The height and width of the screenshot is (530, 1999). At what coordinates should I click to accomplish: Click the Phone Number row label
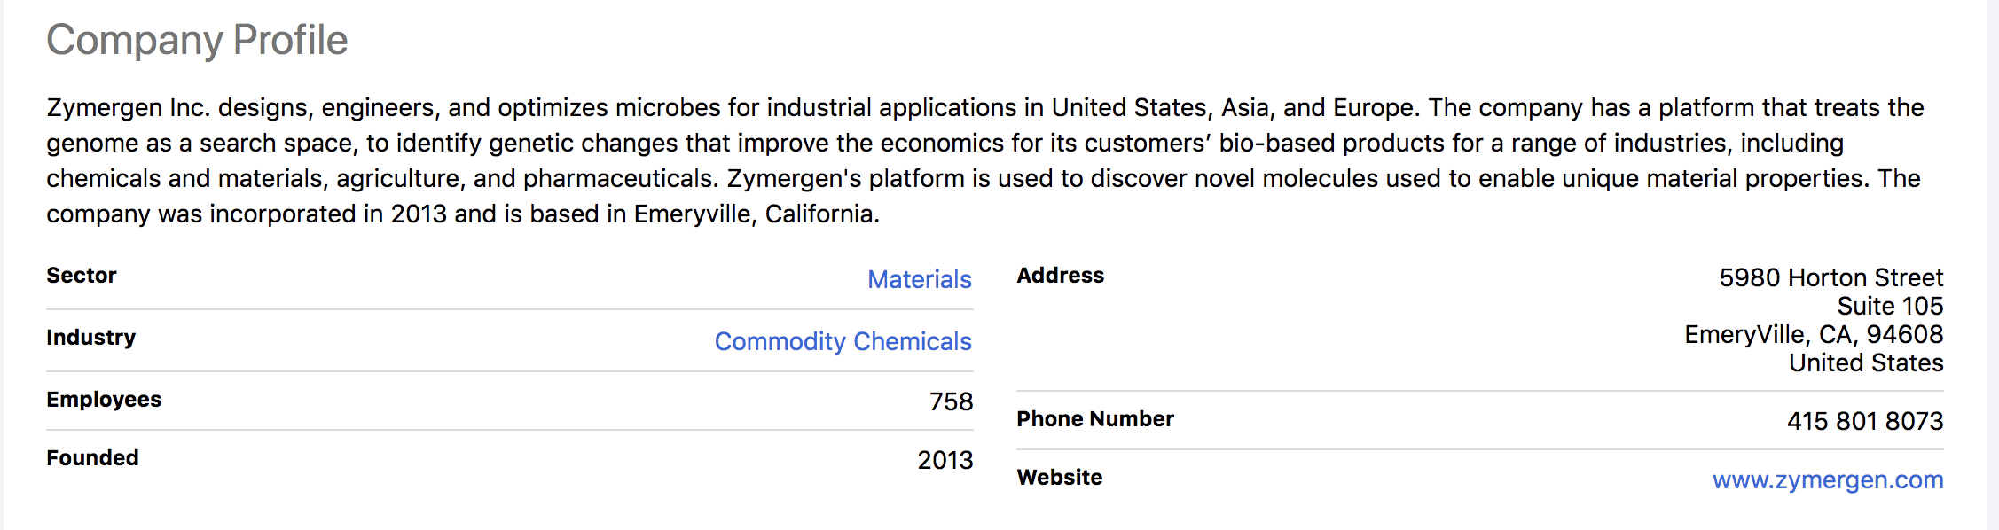pyautogui.click(x=1094, y=419)
